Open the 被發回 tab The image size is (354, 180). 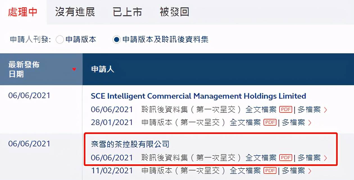pos(174,12)
